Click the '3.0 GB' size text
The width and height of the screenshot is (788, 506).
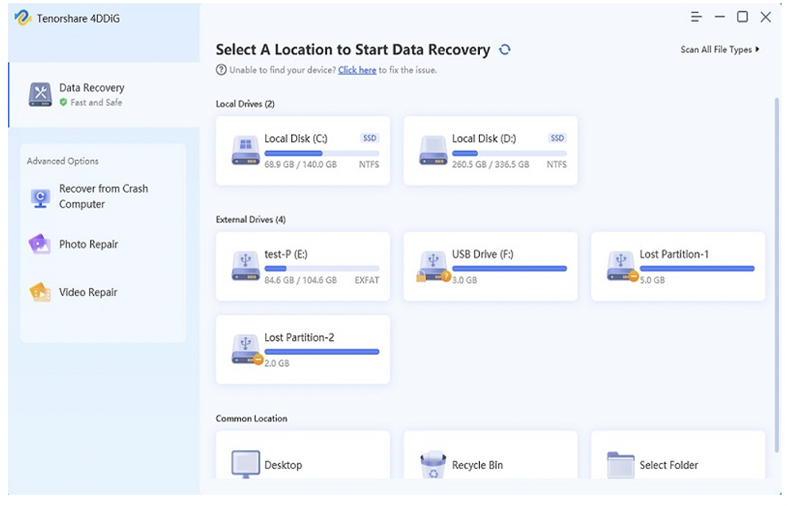coord(464,280)
